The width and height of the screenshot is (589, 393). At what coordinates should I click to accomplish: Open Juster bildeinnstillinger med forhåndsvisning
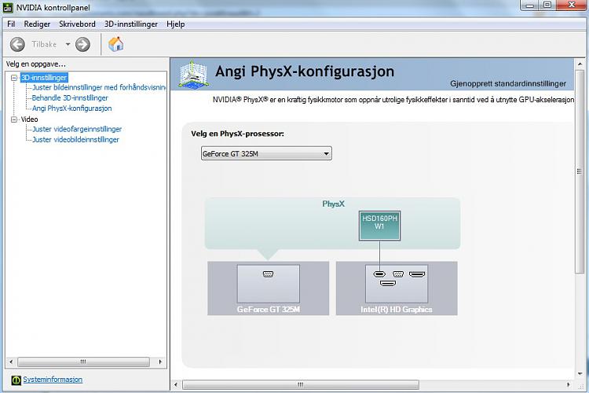[x=99, y=87]
